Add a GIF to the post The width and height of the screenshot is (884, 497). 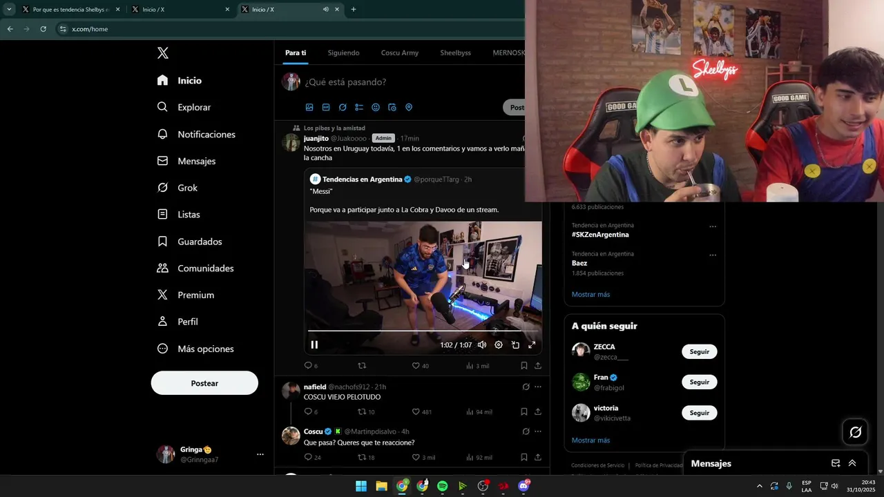(x=326, y=108)
